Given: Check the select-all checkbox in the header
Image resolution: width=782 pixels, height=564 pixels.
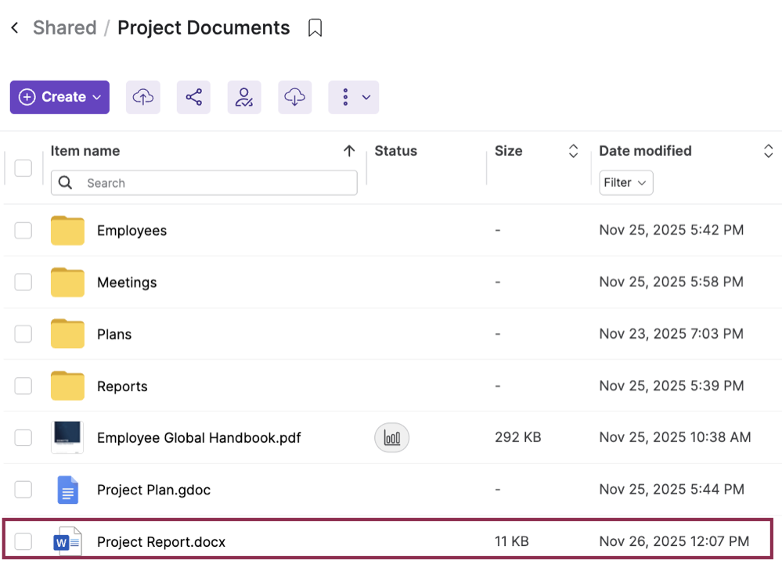Looking at the screenshot, I should pos(23,167).
